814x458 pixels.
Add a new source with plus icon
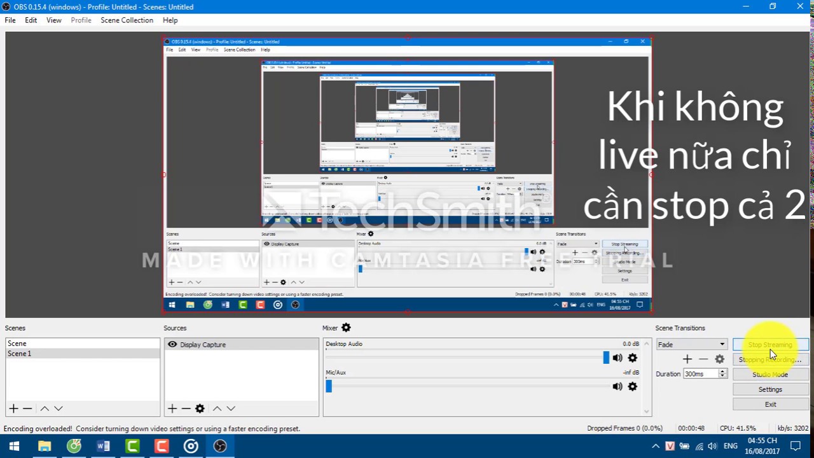[x=172, y=408]
